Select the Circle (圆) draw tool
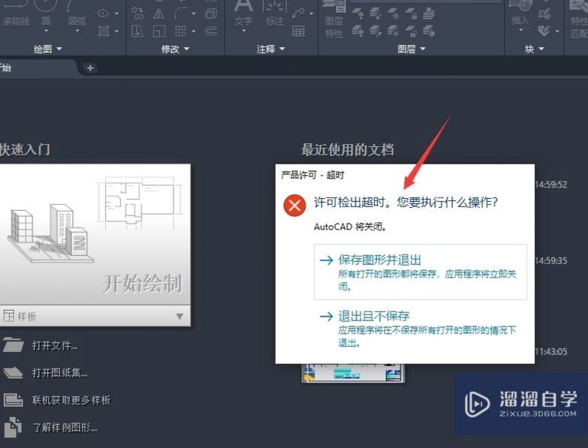588x448 pixels. [46, 13]
